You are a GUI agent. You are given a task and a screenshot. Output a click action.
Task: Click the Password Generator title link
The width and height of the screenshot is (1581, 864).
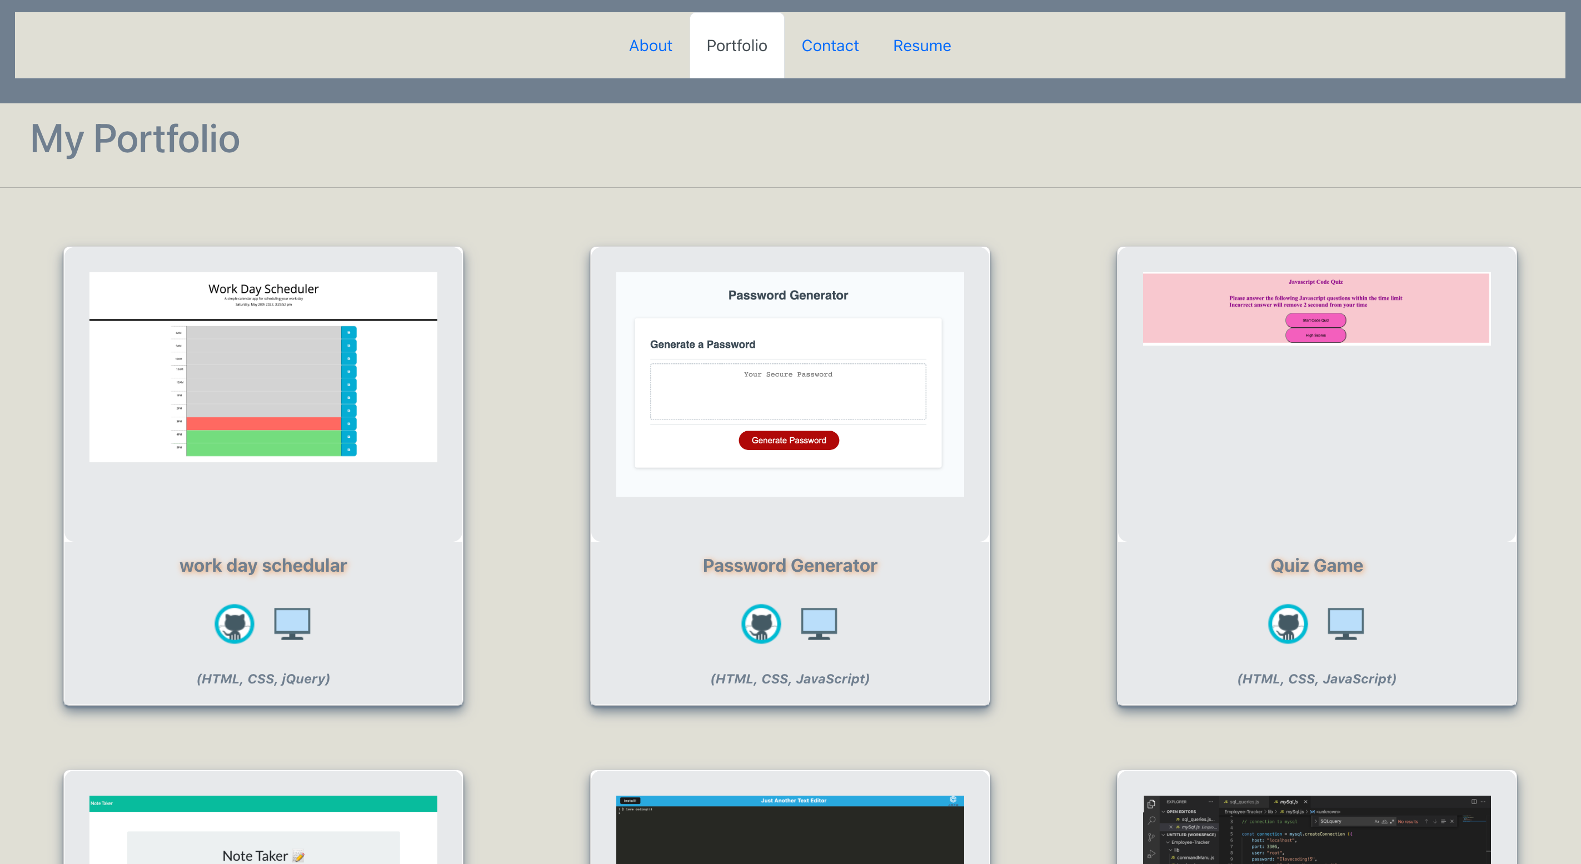point(790,565)
